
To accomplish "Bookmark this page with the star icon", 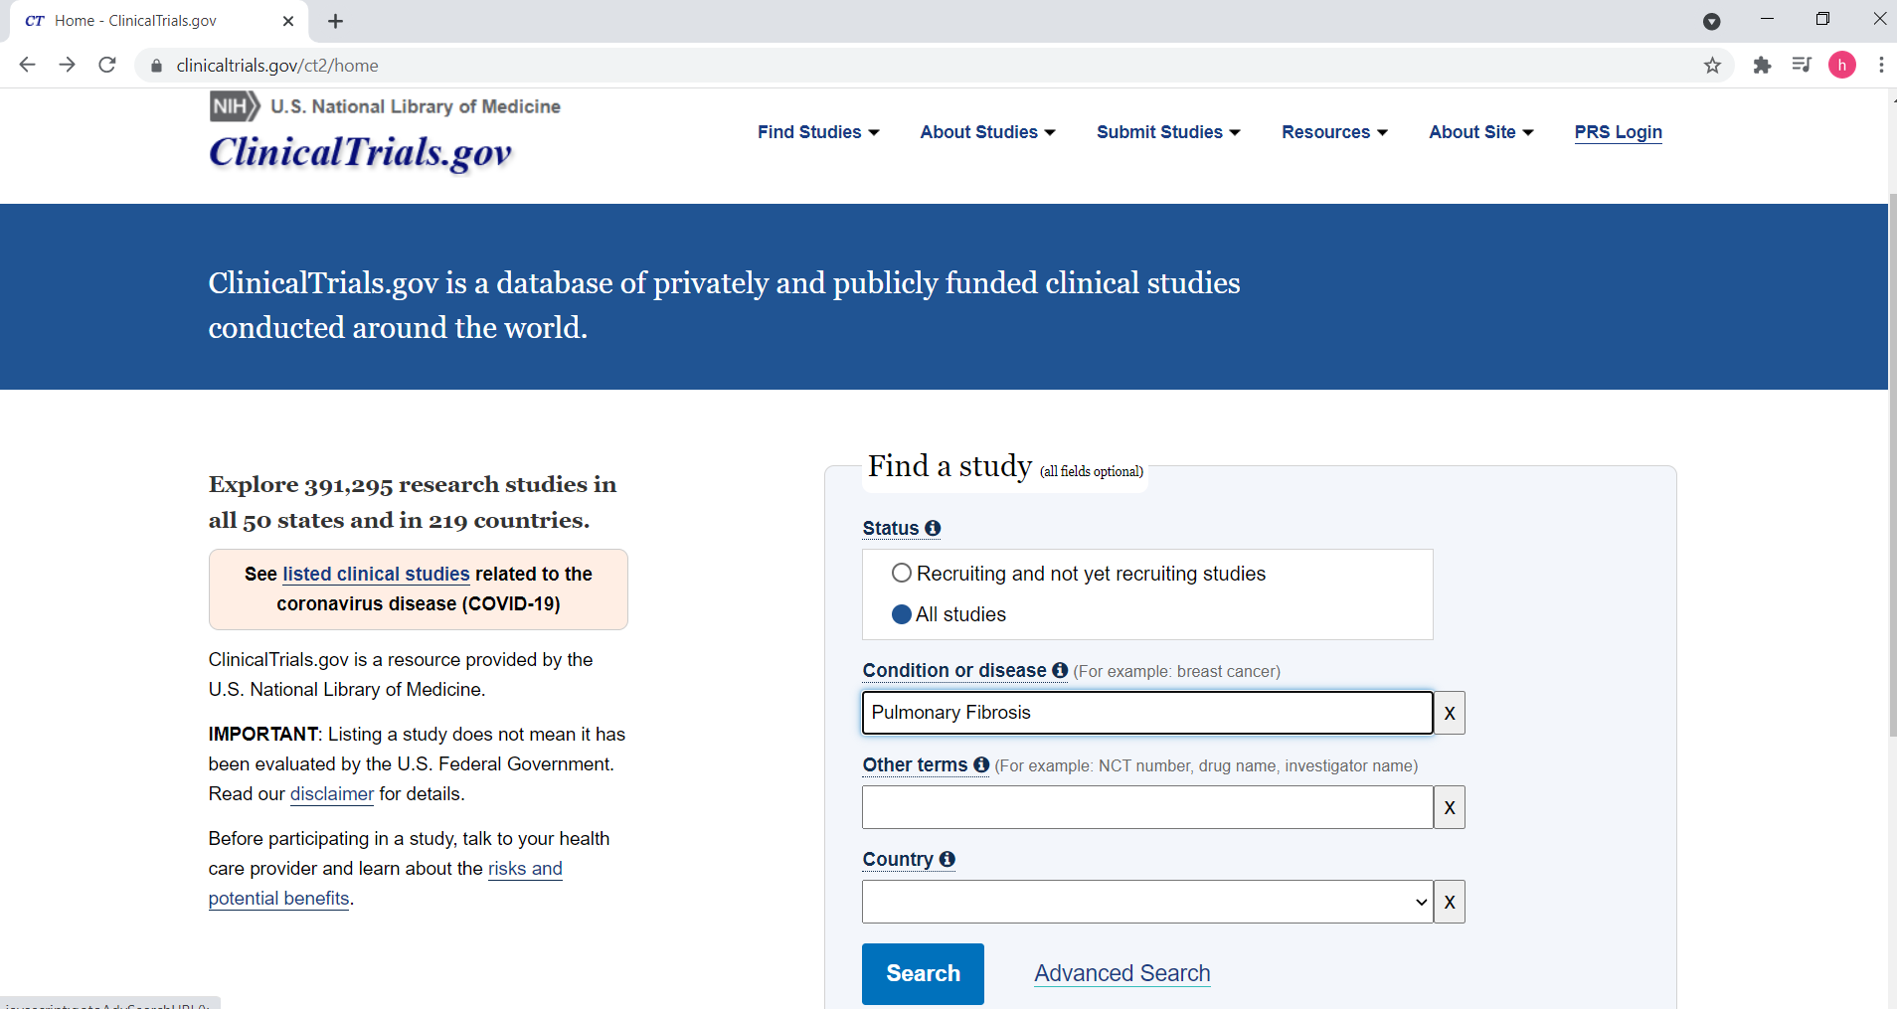I will tap(1712, 66).
